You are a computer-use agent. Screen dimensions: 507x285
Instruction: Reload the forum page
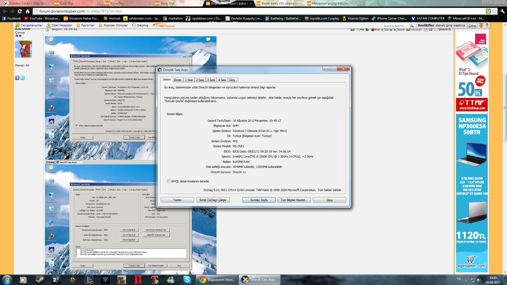tap(20, 11)
